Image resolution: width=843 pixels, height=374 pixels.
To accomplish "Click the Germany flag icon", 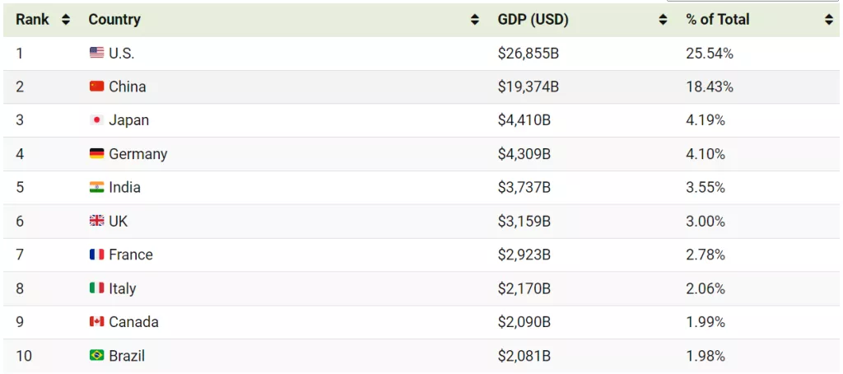I will click(96, 154).
